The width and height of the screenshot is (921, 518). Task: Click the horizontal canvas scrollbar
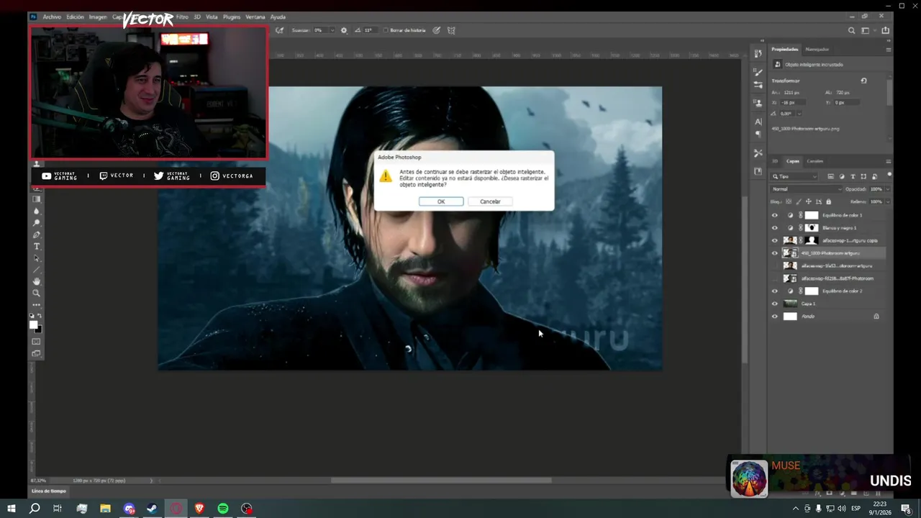coord(440,480)
